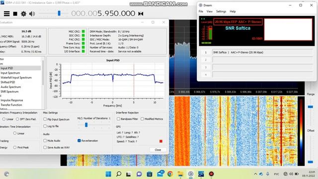
Task: Select SNR Spectrum in chart list
Action: tap(9, 91)
